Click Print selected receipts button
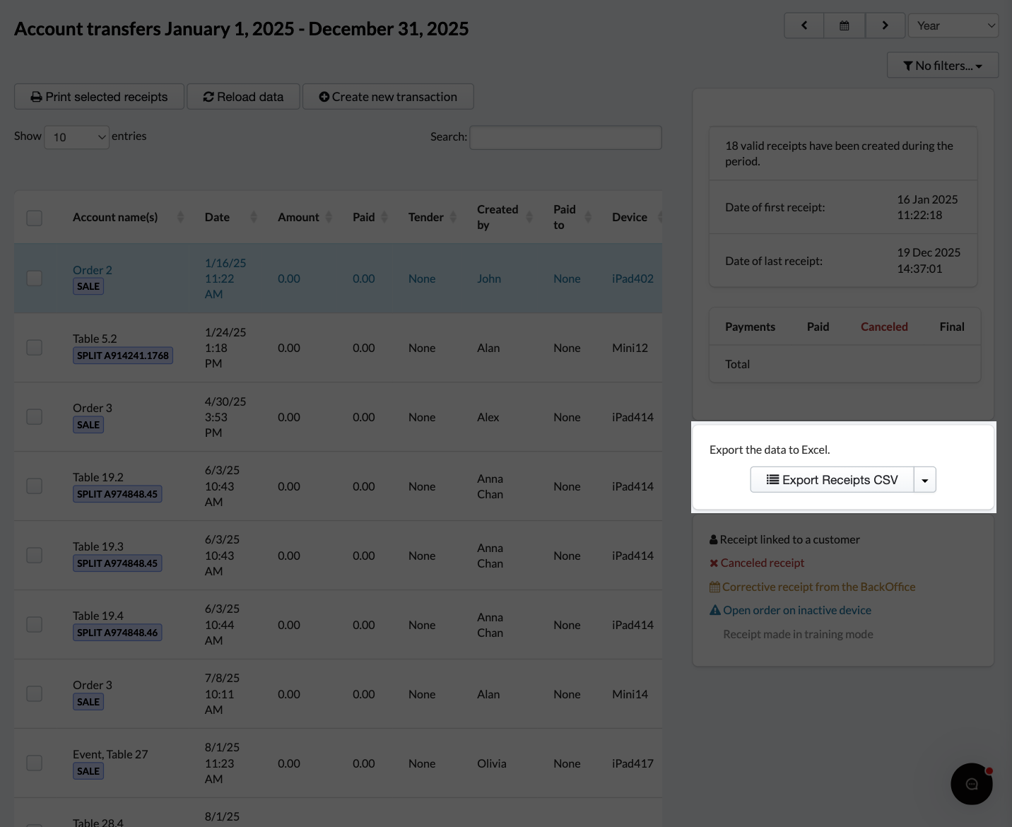The image size is (1012, 827). coord(100,97)
